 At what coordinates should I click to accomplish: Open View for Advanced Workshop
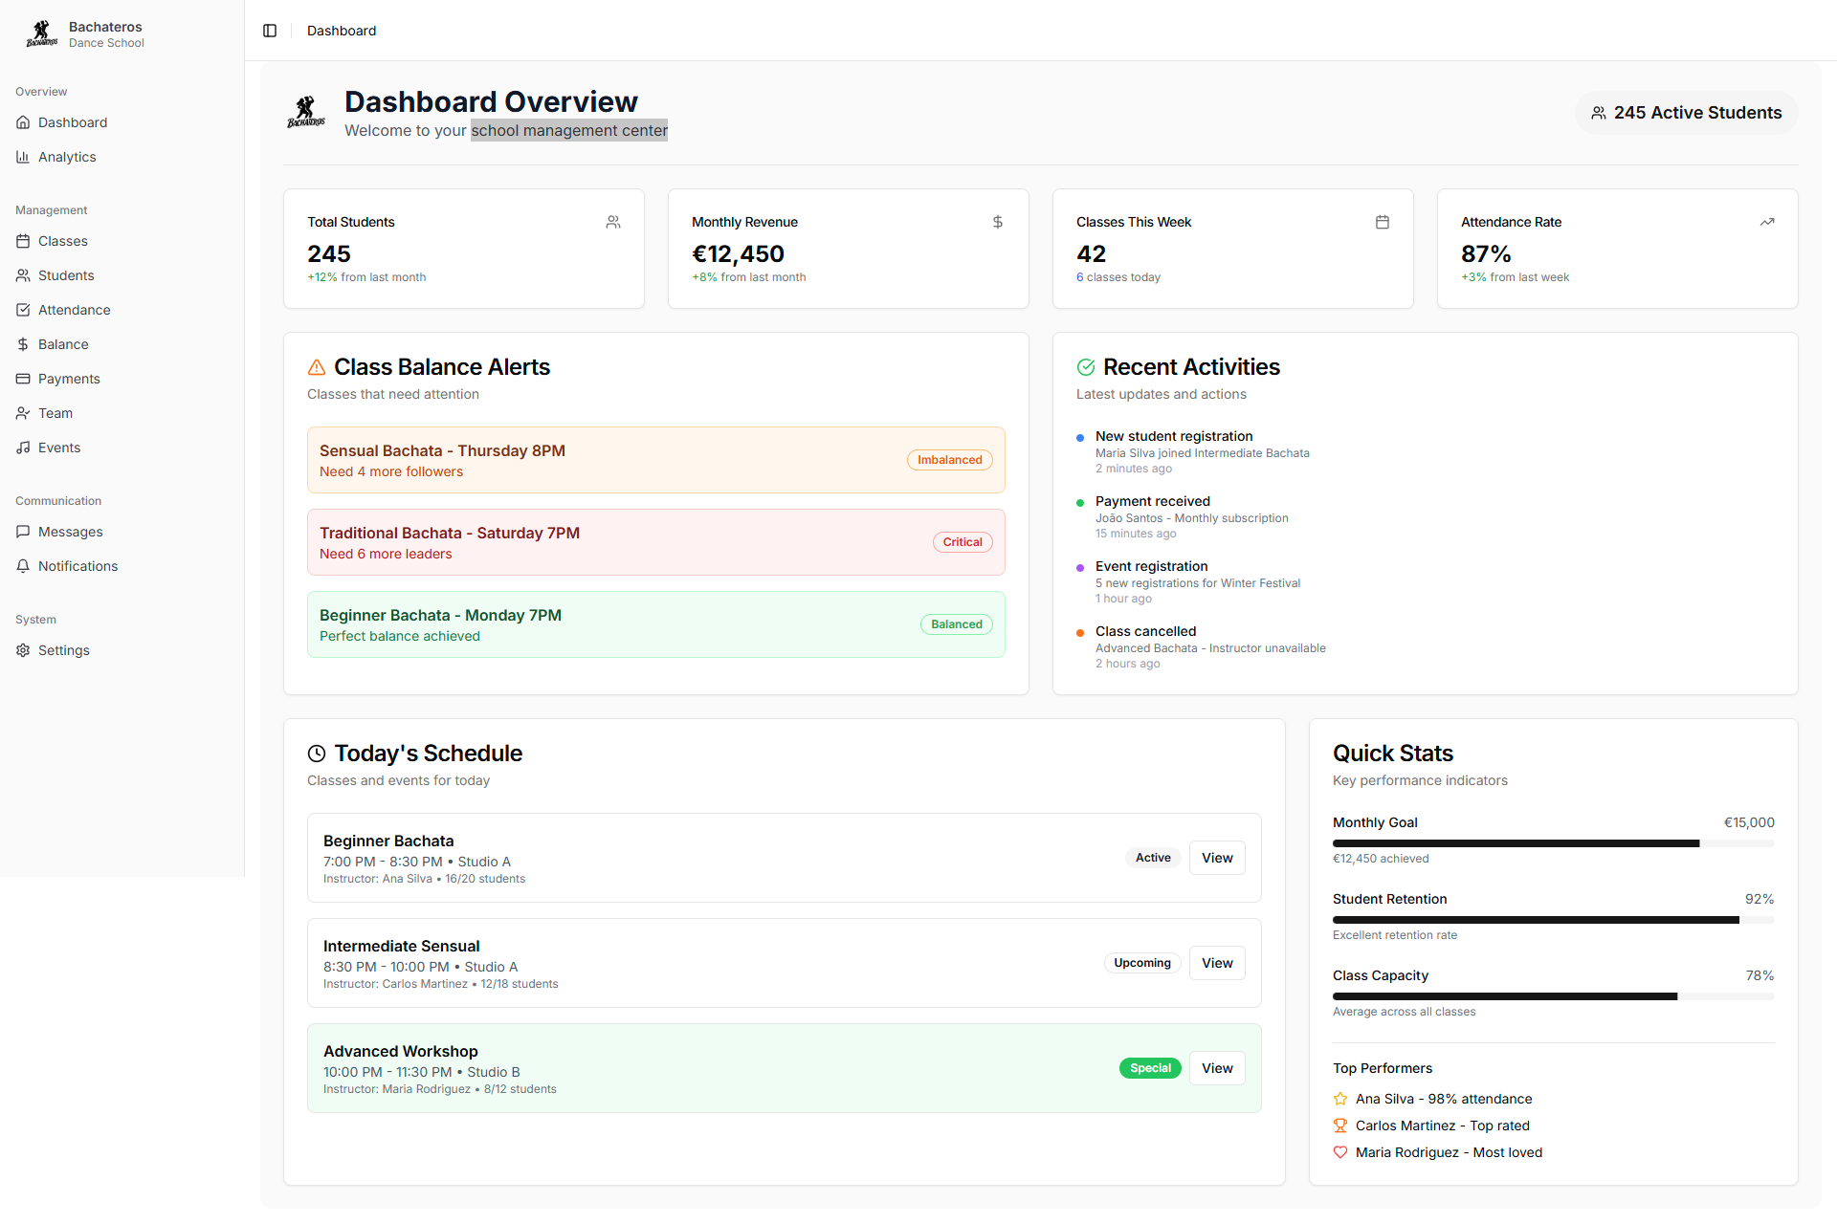pyautogui.click(x=1216, y=1068)
